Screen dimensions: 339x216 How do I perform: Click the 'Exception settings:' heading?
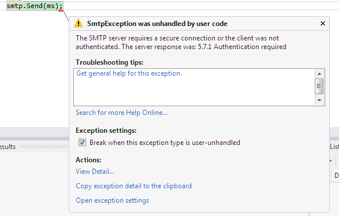click(106, 131)
